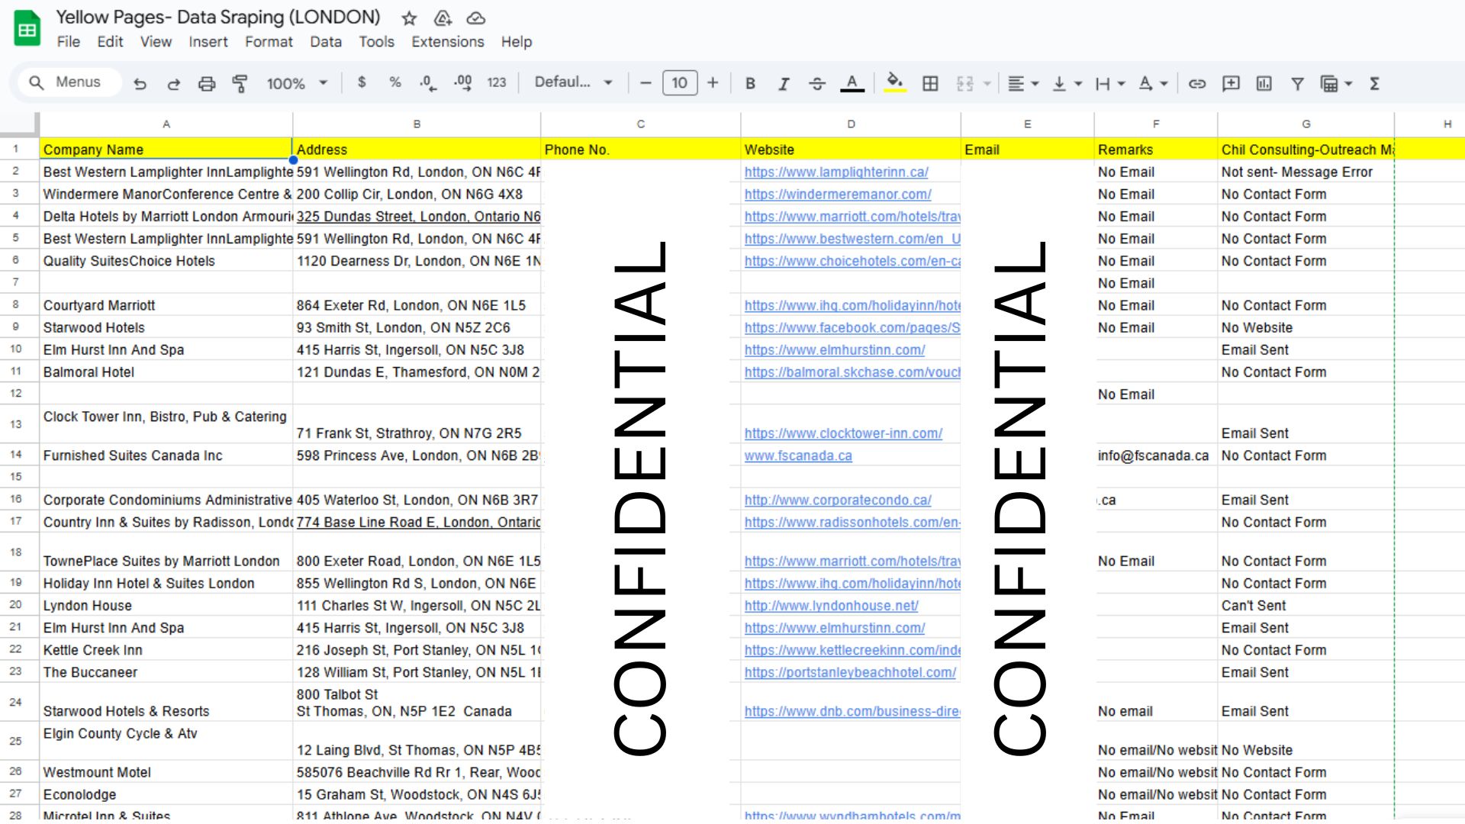
Task: Click the font size input field
Action: pyautogui.click(x=679, y=82)
